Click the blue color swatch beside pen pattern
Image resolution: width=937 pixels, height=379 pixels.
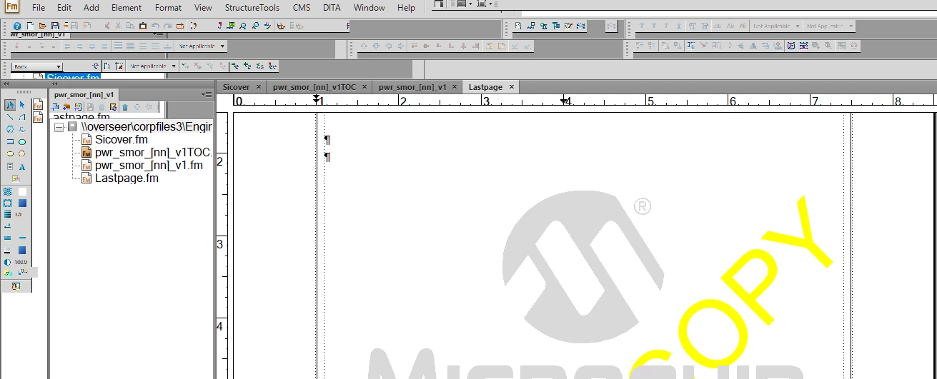(22, 203)
